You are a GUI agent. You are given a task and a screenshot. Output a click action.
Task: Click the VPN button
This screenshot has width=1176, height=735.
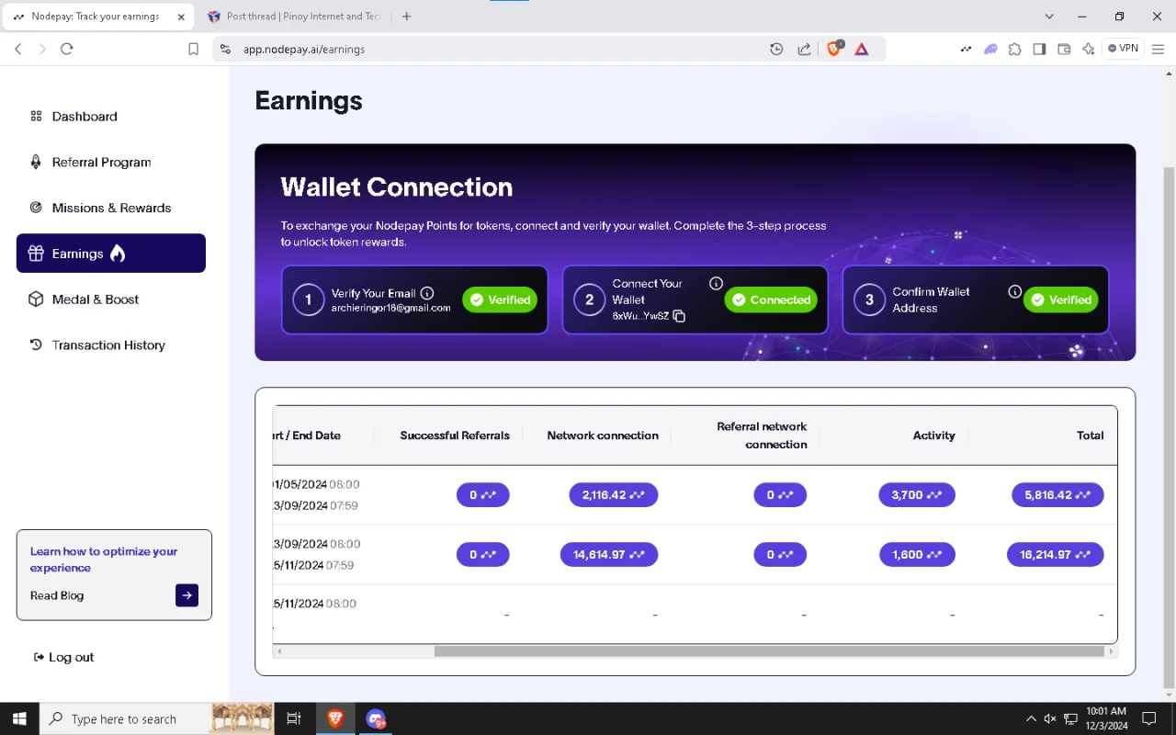1123,49
